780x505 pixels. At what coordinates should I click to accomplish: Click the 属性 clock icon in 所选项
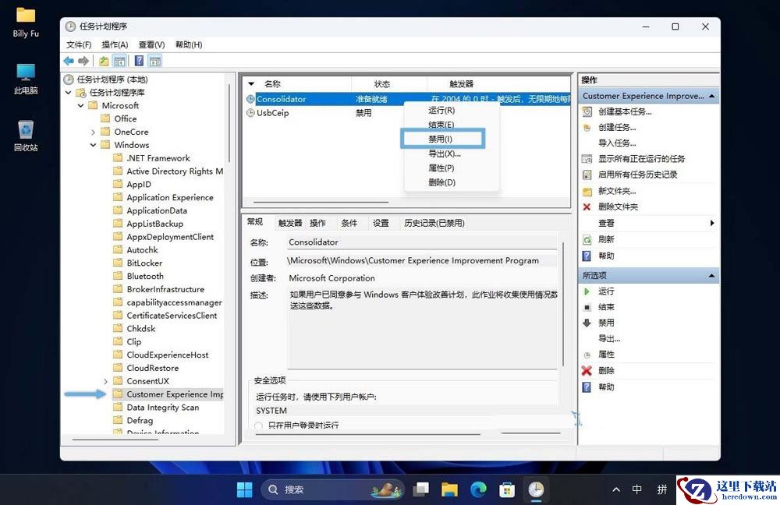tap(587, 355)
